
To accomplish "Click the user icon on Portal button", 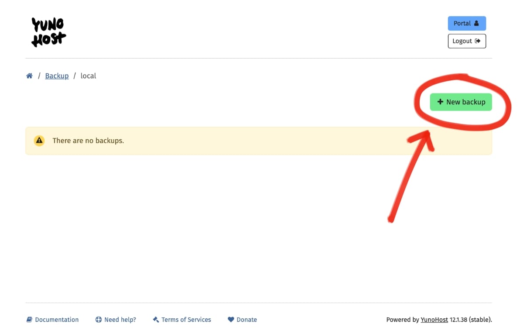I will (476, 24).
